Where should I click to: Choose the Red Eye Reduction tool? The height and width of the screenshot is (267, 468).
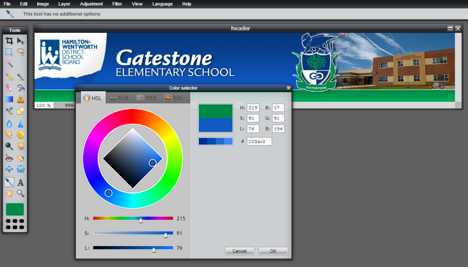(x=9, y=158)
